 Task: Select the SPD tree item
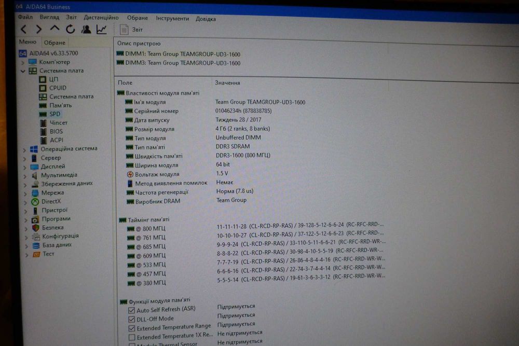[50, 114]
